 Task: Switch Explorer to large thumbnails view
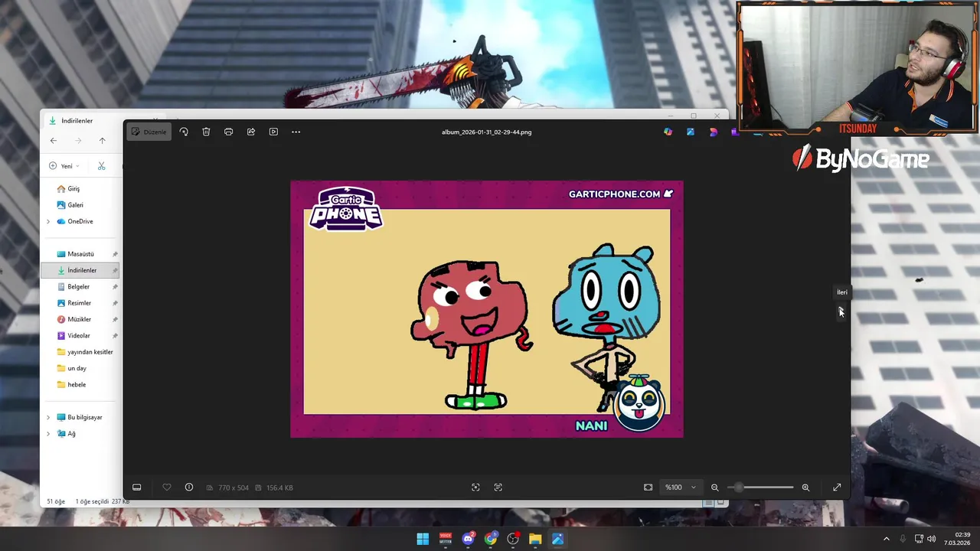[720, 503]
